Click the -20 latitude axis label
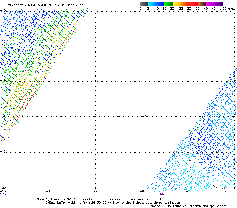 (x=3, y=188)
